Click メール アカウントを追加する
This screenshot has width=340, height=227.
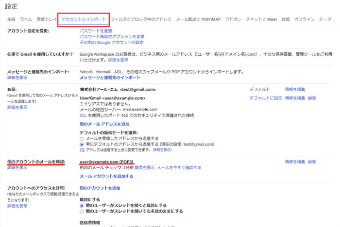coord(106,176)
